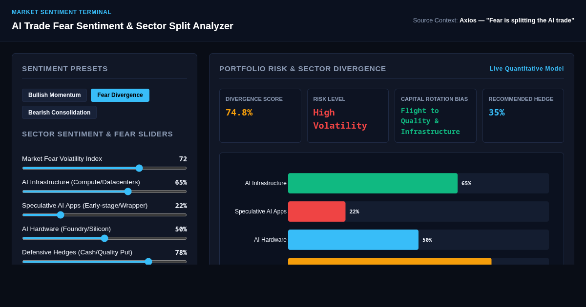Click the High Volatility risk level text

(x=340, y=119)
